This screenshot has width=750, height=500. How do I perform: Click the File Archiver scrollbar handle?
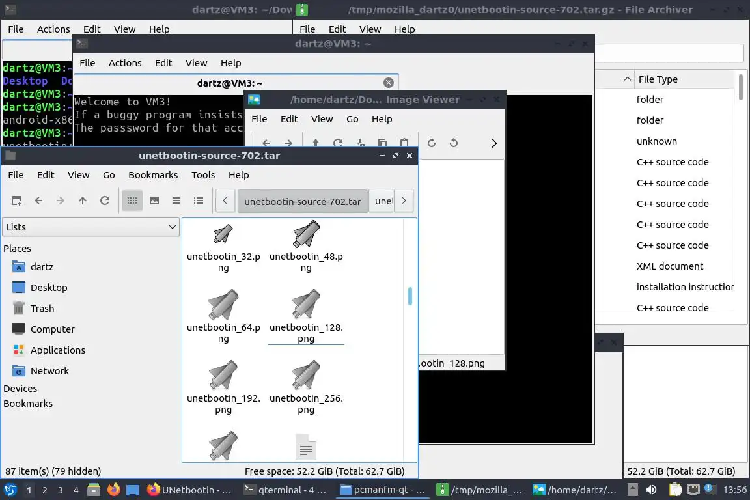point(740,87)
